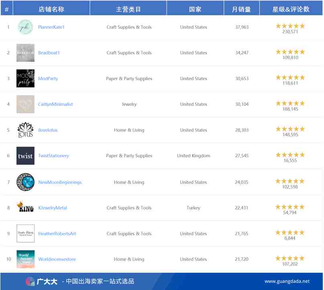Open the Worldincensestore shop link
The height and width of the screenshot is (290, 324).
coord(57,259)
